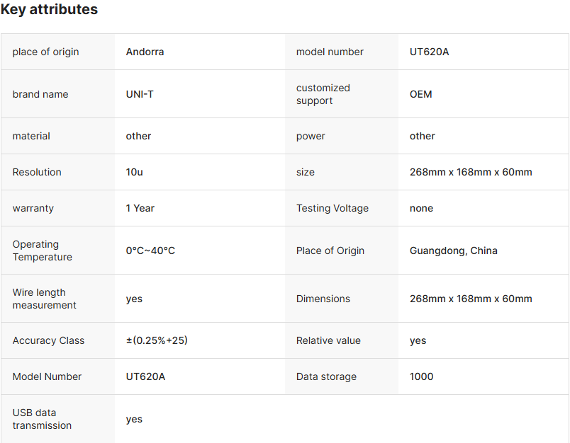The image size is (570, 443).
Task: Click the "Resolution" attribute label
Action: [37, 172]
